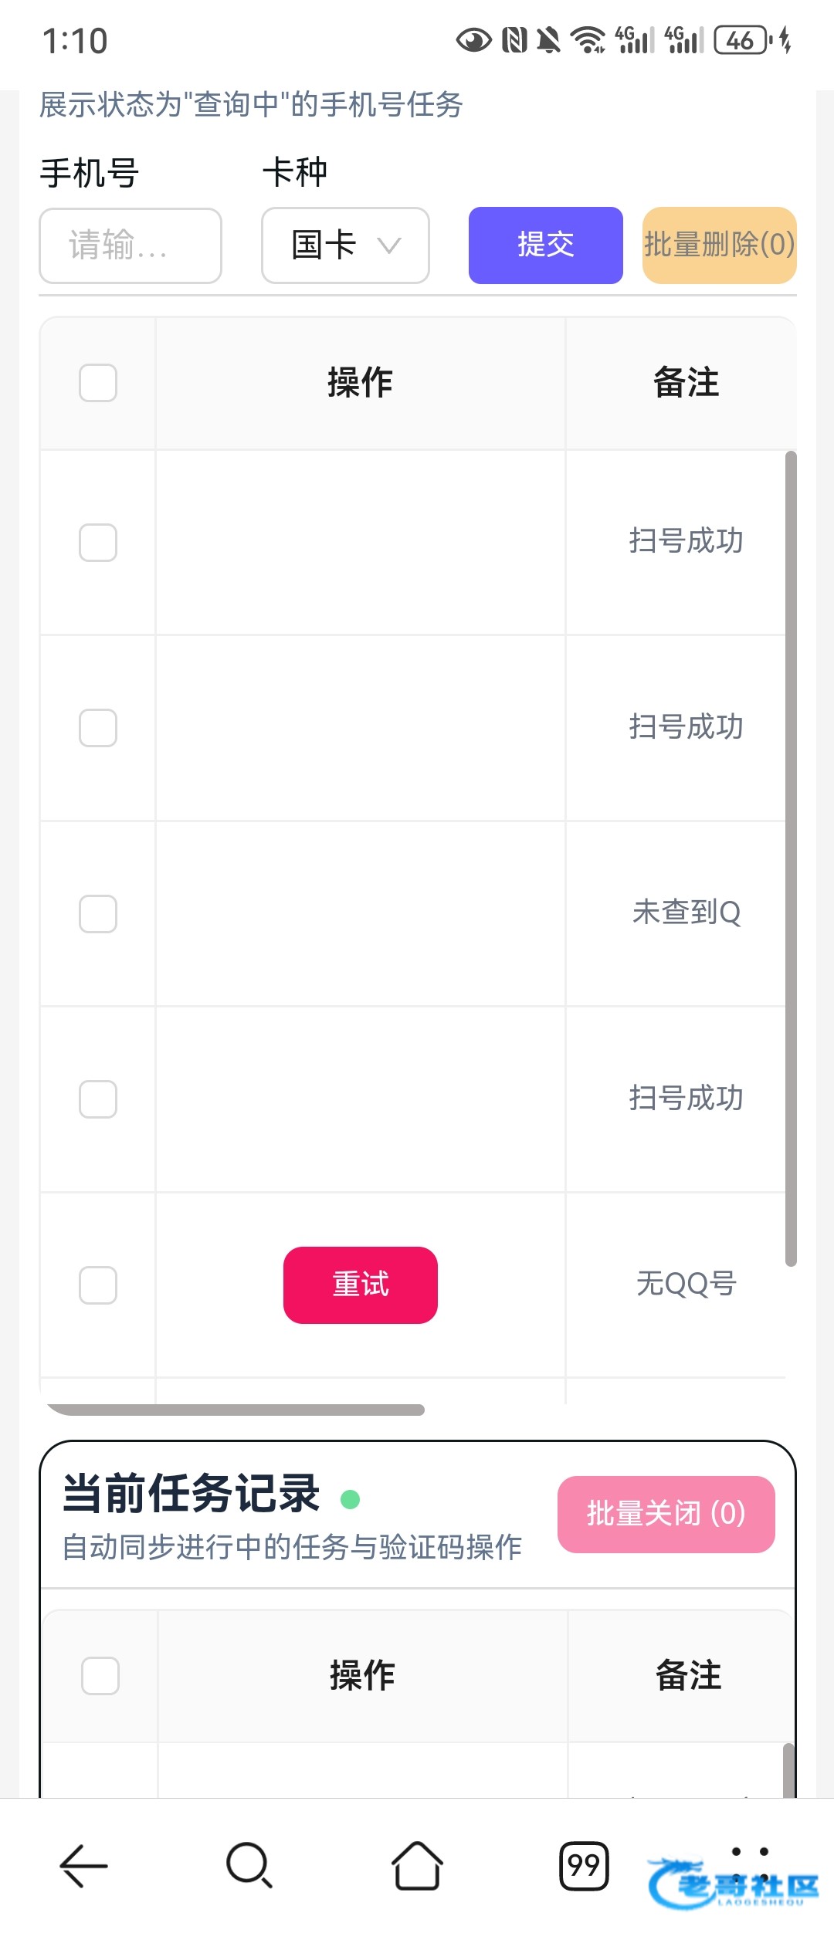Tick the select-all checkbox in first table header
The height and width of the screenshot is (1933, 834).
point(98,383)
